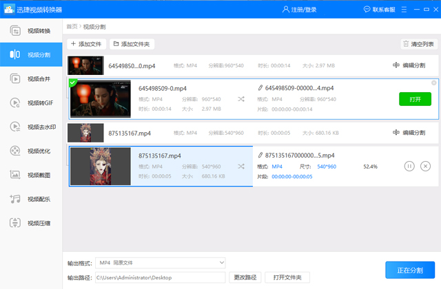The width and height of the screenshot is (441, 289).
Task: Click shuffle arrows icon in 645498509-0.mp4 segment
Action: pos(241,99)
